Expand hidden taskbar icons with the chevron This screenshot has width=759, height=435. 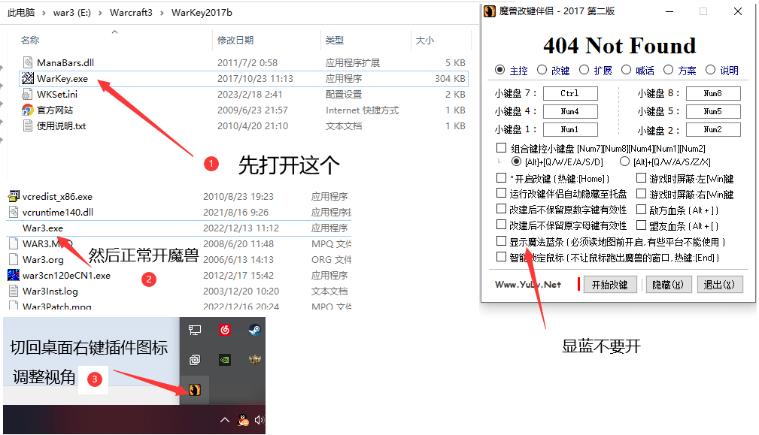224,420
